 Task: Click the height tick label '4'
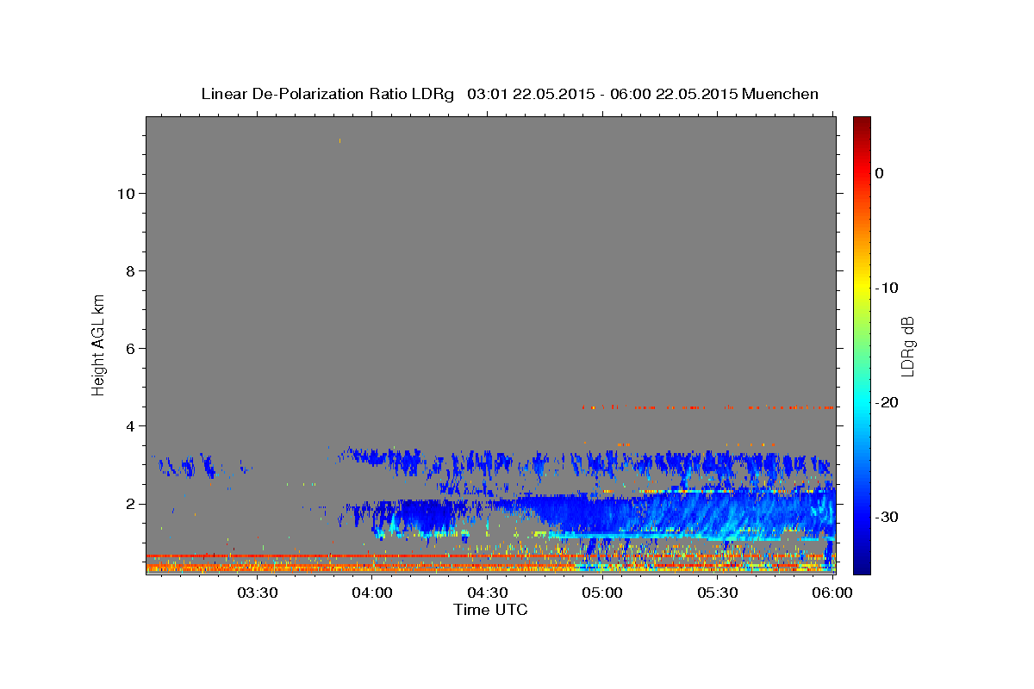coord(129,426)
